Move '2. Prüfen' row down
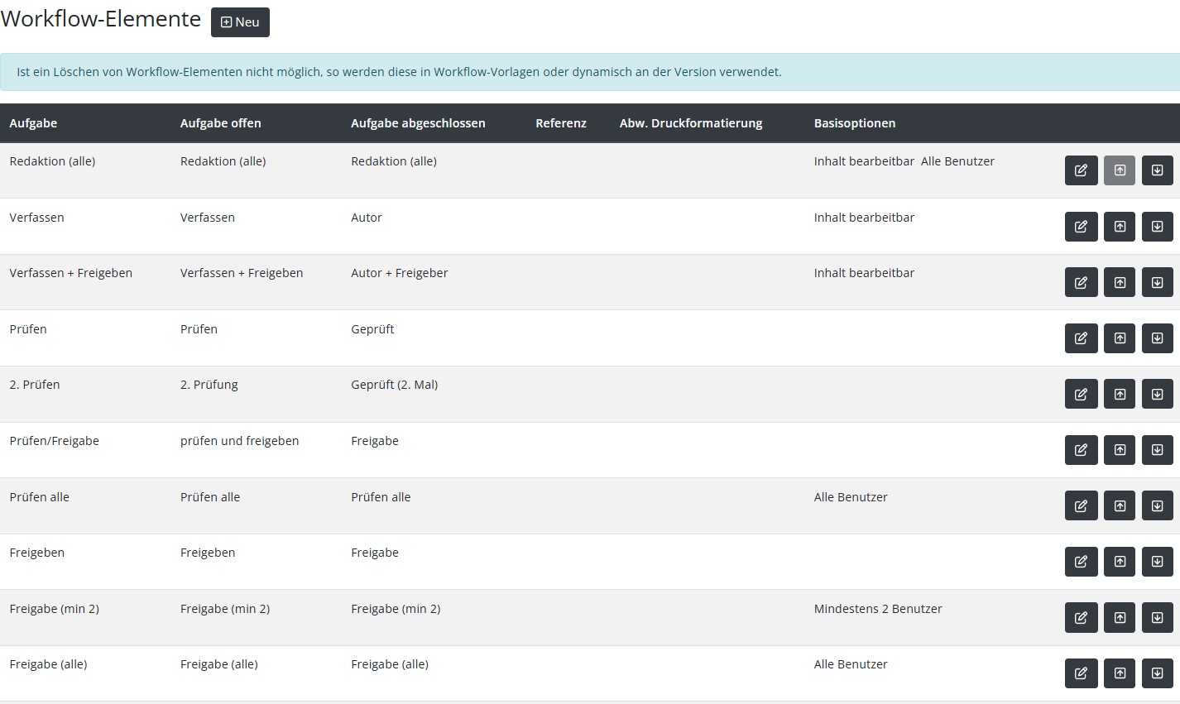Image resolution: width=1180 pixels, height=704 pixels. [1158, 394]
